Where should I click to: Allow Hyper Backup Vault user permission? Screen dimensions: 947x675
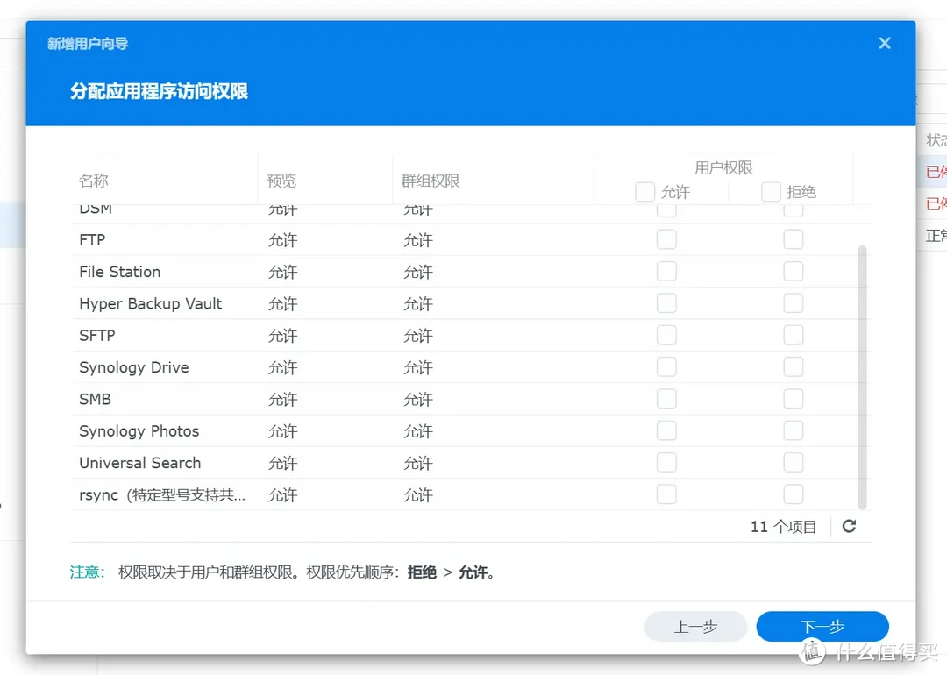click(666, 302)
